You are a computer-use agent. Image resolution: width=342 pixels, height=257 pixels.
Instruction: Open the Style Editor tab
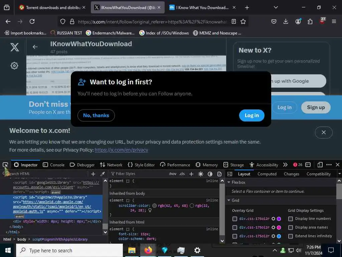tap(141, 165)
